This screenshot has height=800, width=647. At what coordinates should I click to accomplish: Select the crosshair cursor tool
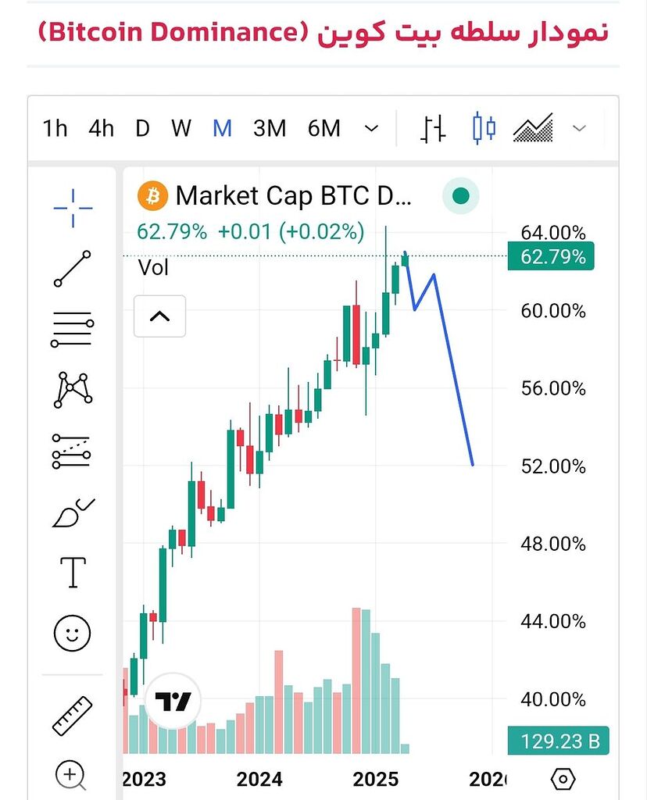coord(73,209)
